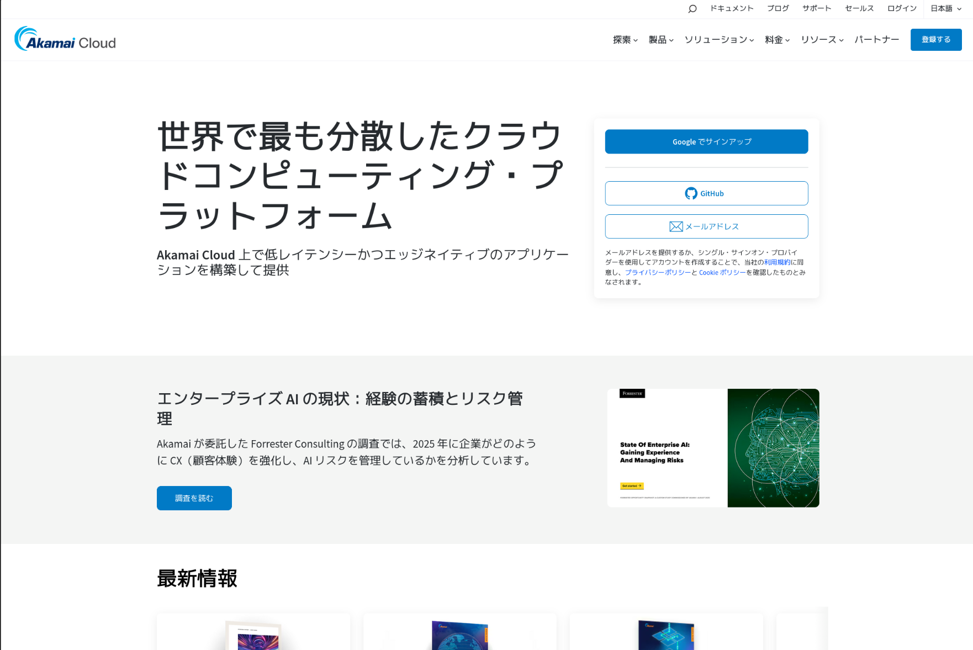Sign up with the GitHub button

pos(706,193)
